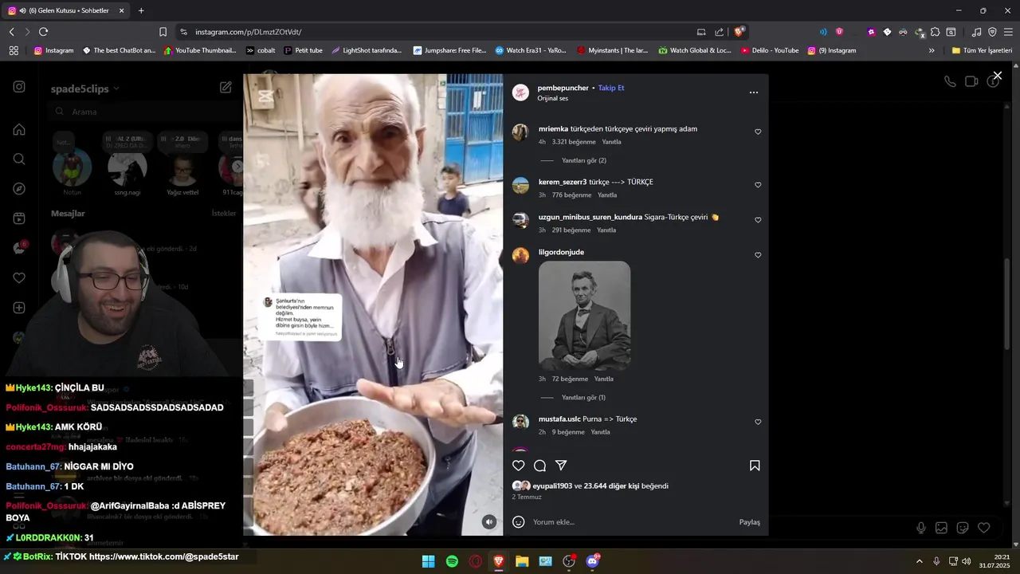Open Instagram logo in left sidebar
Viewport: 1020px width, 574px height.
(19, 87)
